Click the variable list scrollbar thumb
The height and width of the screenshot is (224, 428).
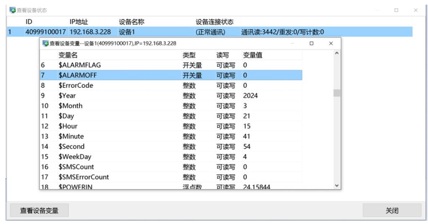click(337, 93)
